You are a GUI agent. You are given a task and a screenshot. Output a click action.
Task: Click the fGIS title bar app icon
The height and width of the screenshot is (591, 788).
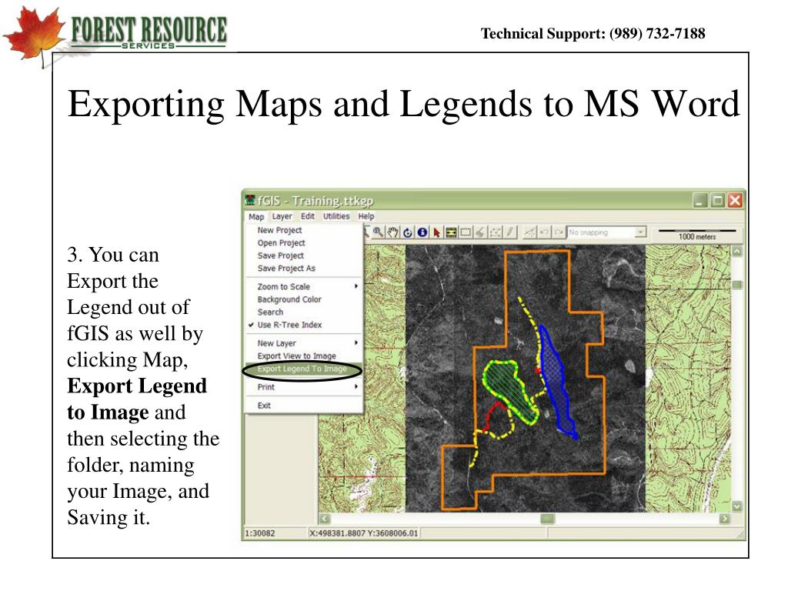(x=250, y=201)
